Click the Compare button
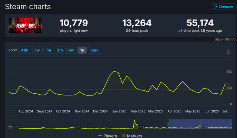The image size is (237, 138). click(x=223, y=7)
